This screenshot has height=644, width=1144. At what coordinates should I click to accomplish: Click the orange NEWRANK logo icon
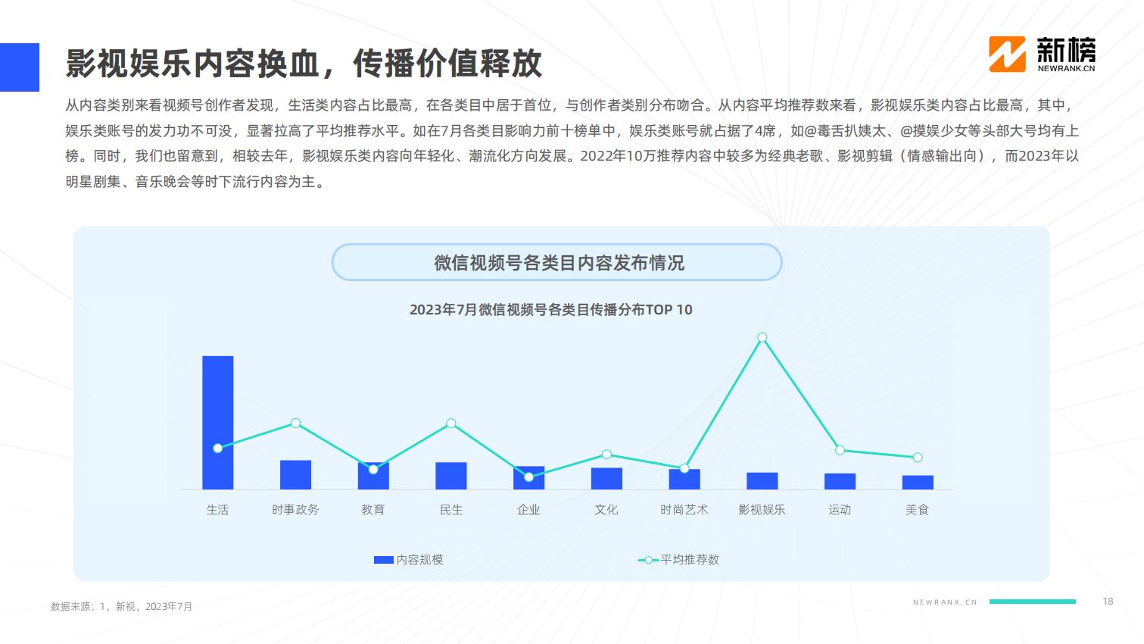(x=1007, y=55)
